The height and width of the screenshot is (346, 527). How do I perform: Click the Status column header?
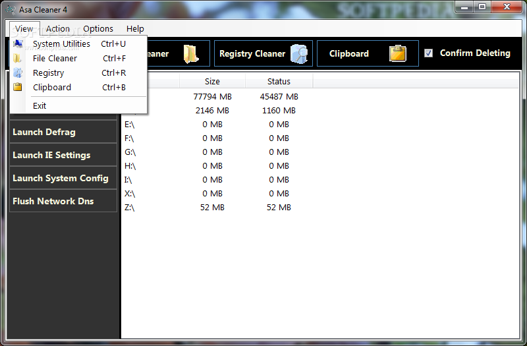[279, 81]
